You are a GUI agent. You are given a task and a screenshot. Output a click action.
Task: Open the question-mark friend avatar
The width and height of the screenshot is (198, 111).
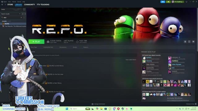tap(161, 85)
